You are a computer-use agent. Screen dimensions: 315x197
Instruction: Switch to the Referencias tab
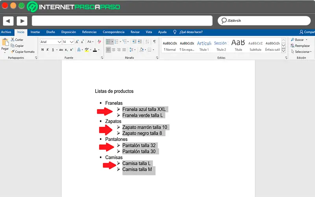coord(89,32)
